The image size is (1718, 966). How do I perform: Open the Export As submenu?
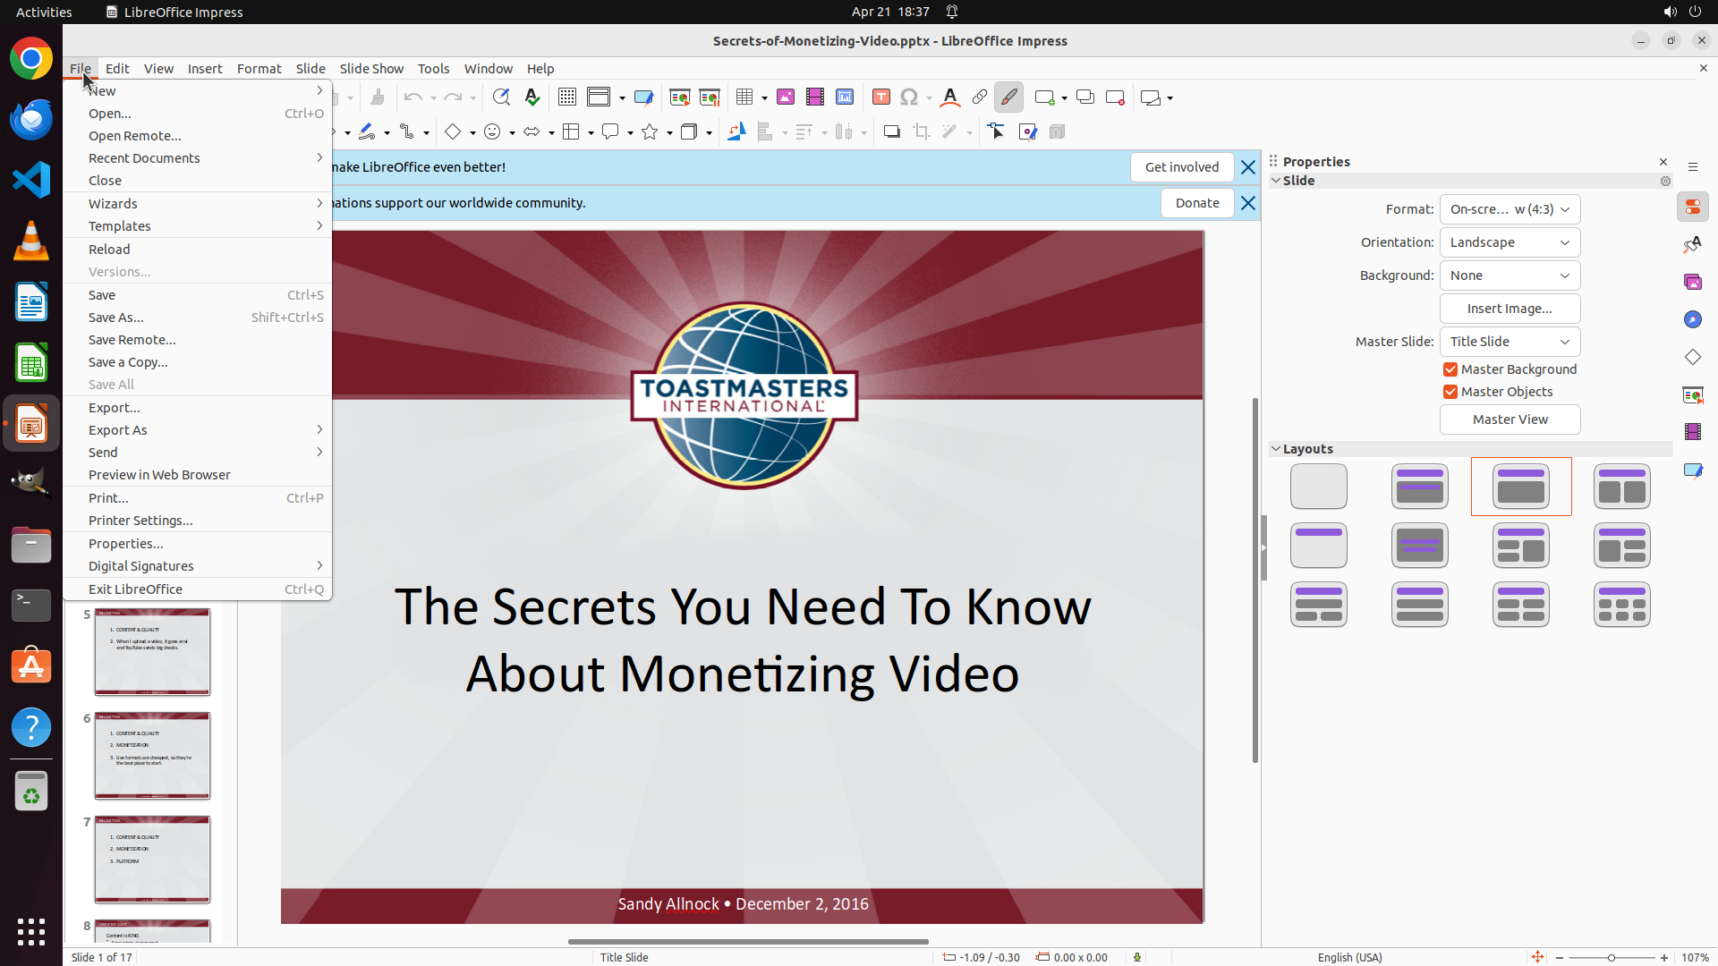pyautogui.click(x=118, y=430)
